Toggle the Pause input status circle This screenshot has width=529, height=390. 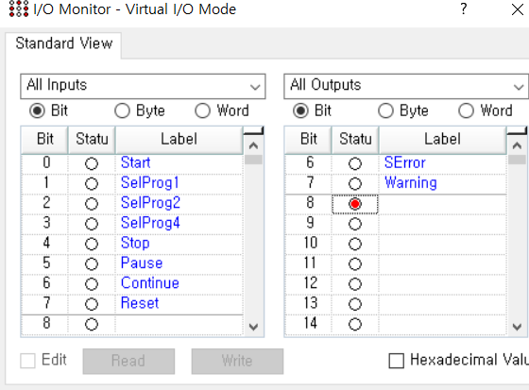(92, 263)
